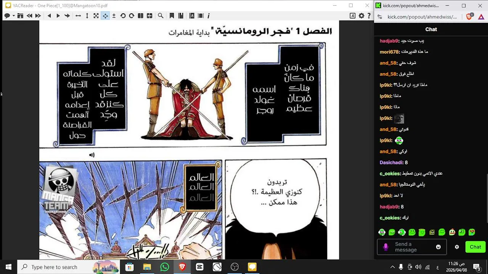Click the kick.com popout address bar

[422, 17]
